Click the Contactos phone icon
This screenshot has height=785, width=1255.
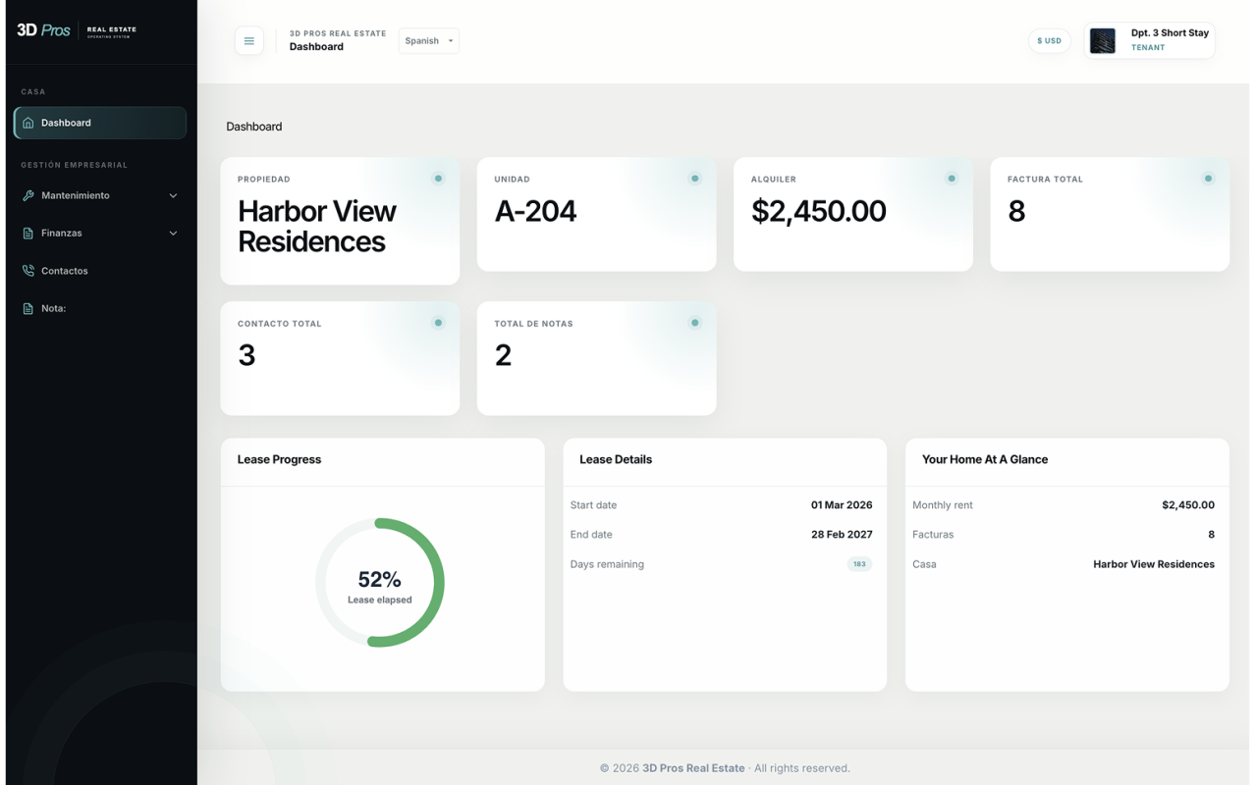click(x=28, y=271)
